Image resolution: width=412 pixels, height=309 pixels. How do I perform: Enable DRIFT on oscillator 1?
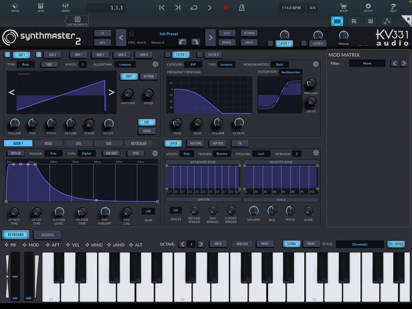(x=129, y=76)
